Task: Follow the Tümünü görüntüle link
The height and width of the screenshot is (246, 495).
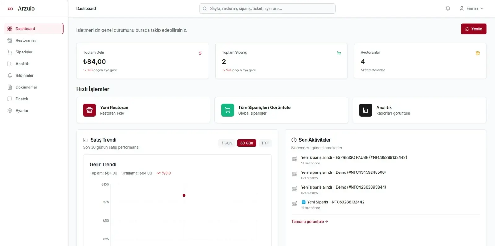Action: (x=309, y=222)
